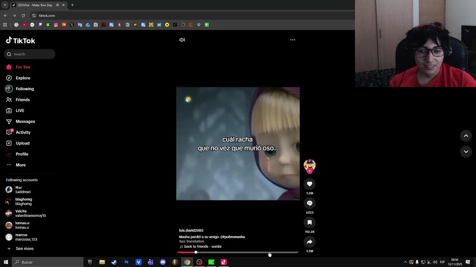The width and height of the screenshot is (476, 267).
Task: Open the SoundCloud bookmark
Action: coord(64,25)
